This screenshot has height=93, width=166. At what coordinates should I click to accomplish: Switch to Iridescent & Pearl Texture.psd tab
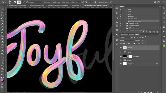pyautogui.click(x=58, y=5)
